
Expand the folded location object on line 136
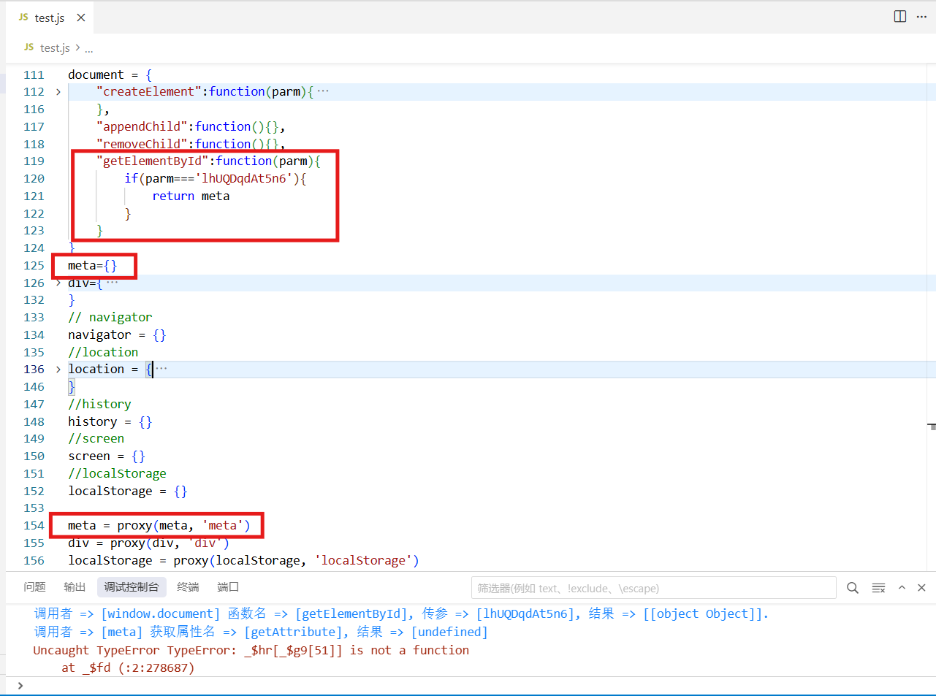(58, 370)
